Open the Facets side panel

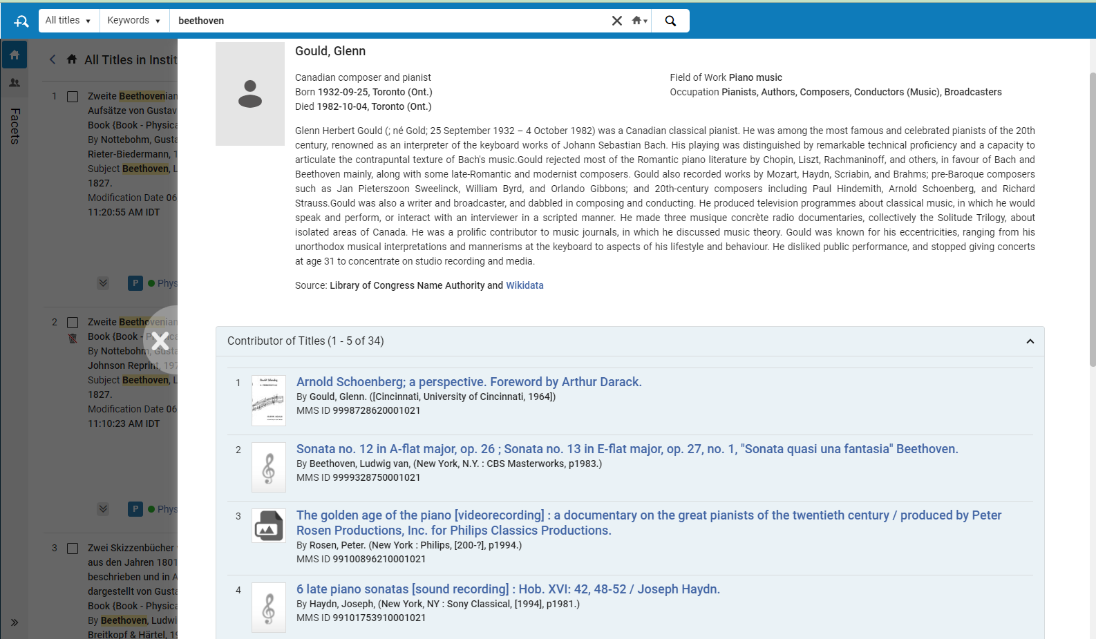[x=15, y=126]
